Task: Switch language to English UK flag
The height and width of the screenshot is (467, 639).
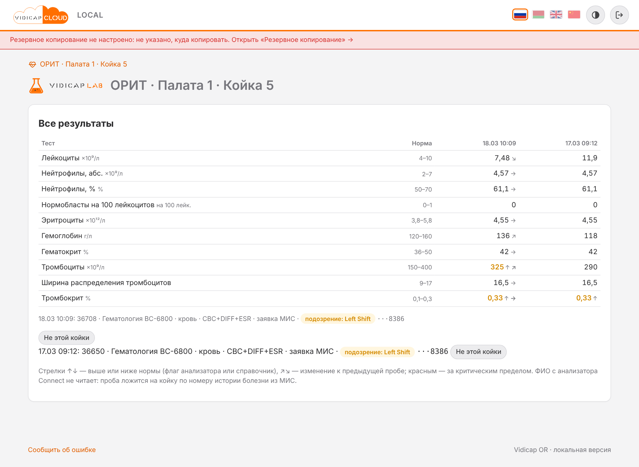Action: pyautogui.click(x=556, y=15)
